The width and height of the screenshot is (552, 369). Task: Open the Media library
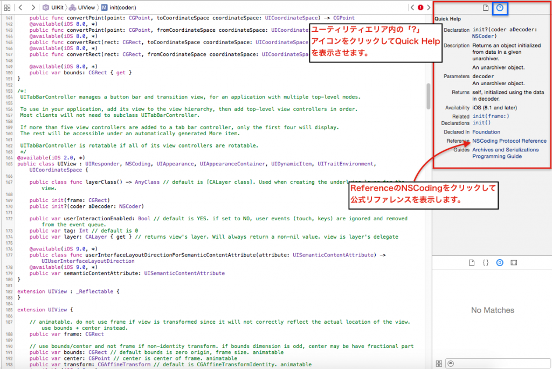click(x=514, y=262)
